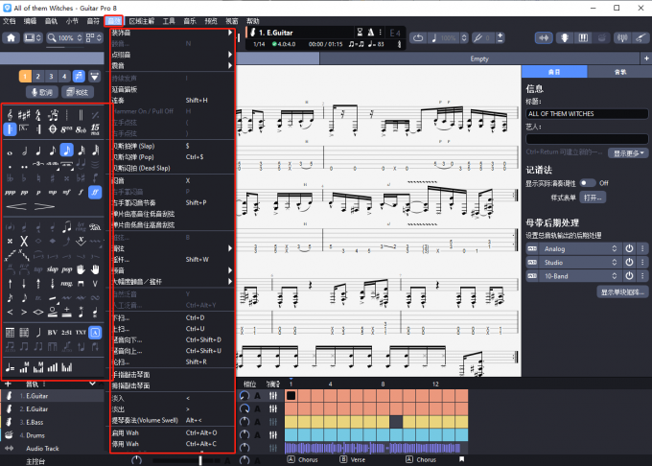
Task: Choose Dead Slap menu entry
Action: [x=173, y=168]
